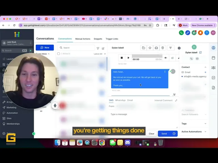Mark conversation as read envelope icon
Screen dimensions: 218x163
(x=156, y=48)
